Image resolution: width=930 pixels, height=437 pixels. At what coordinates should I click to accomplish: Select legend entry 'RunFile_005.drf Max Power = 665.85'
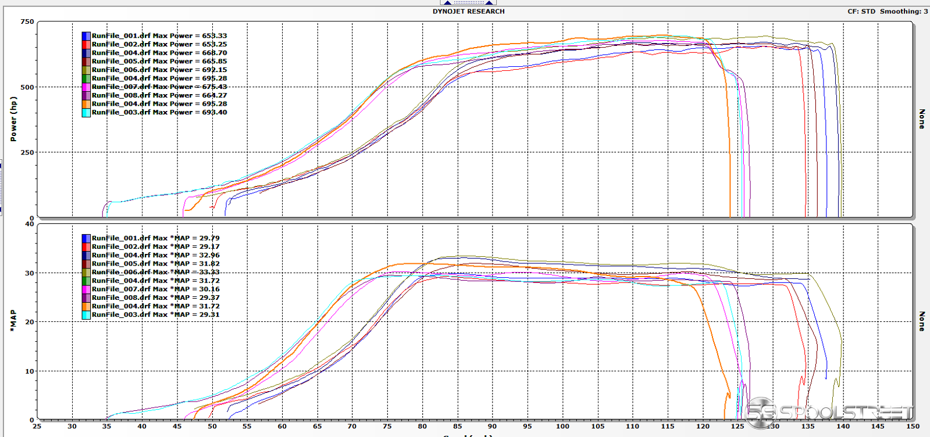(159, 62)
